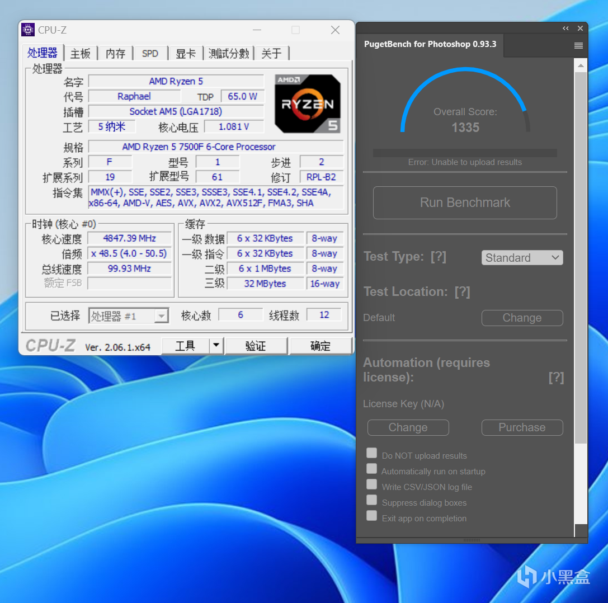
Task: Close the CPU-Z window
Action: click(336, 30)
